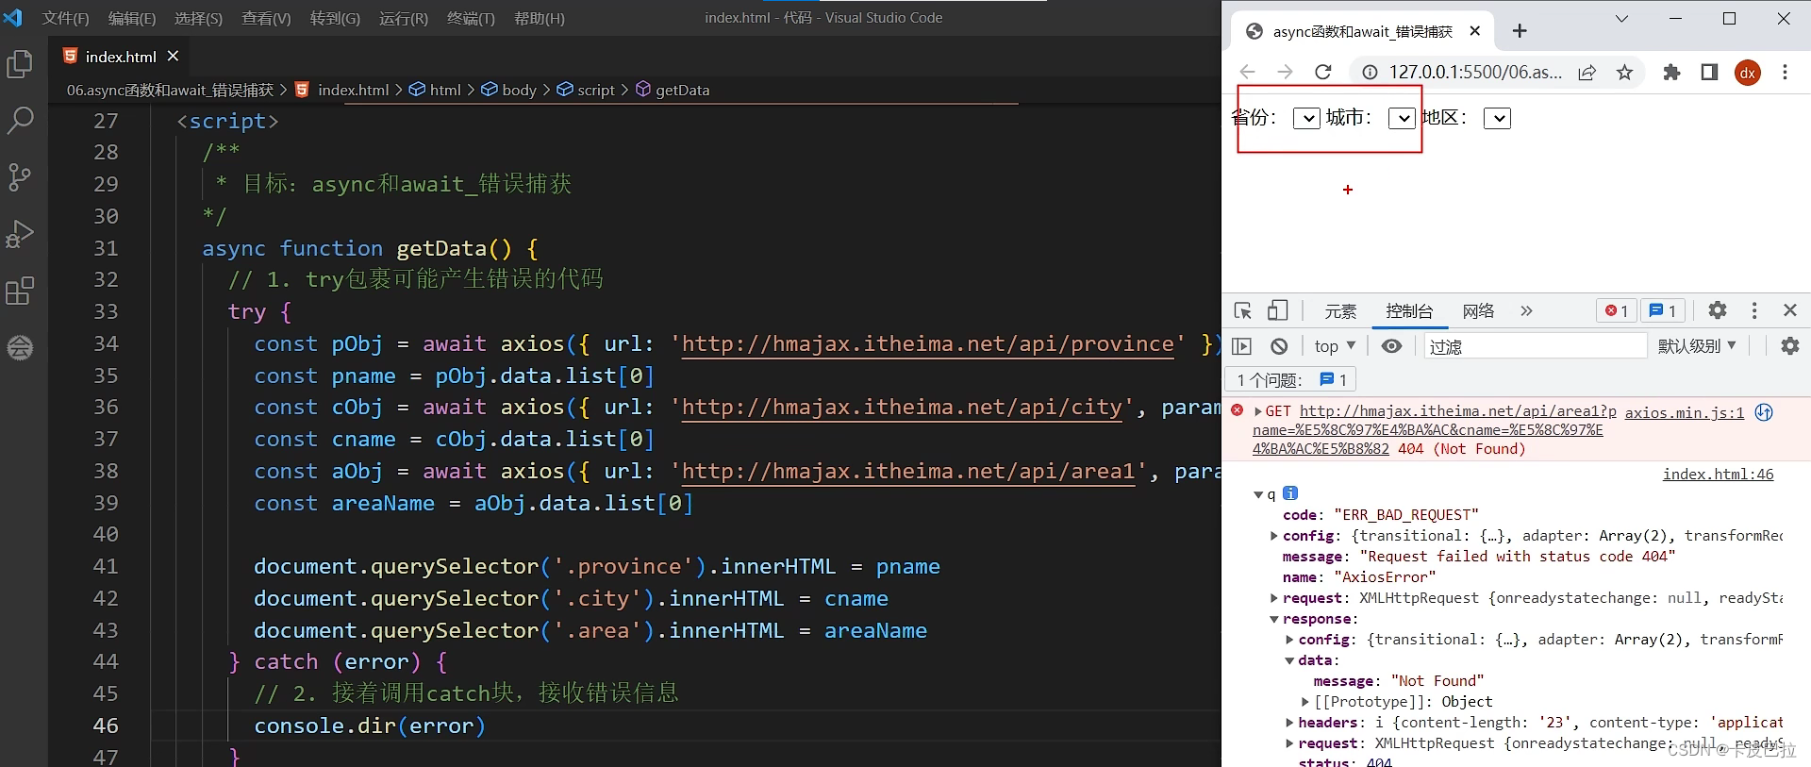Image resolution: width=1811 pixels, height=767 pixels.
Task: Open the 终端(T) menu
Action: 471,18
